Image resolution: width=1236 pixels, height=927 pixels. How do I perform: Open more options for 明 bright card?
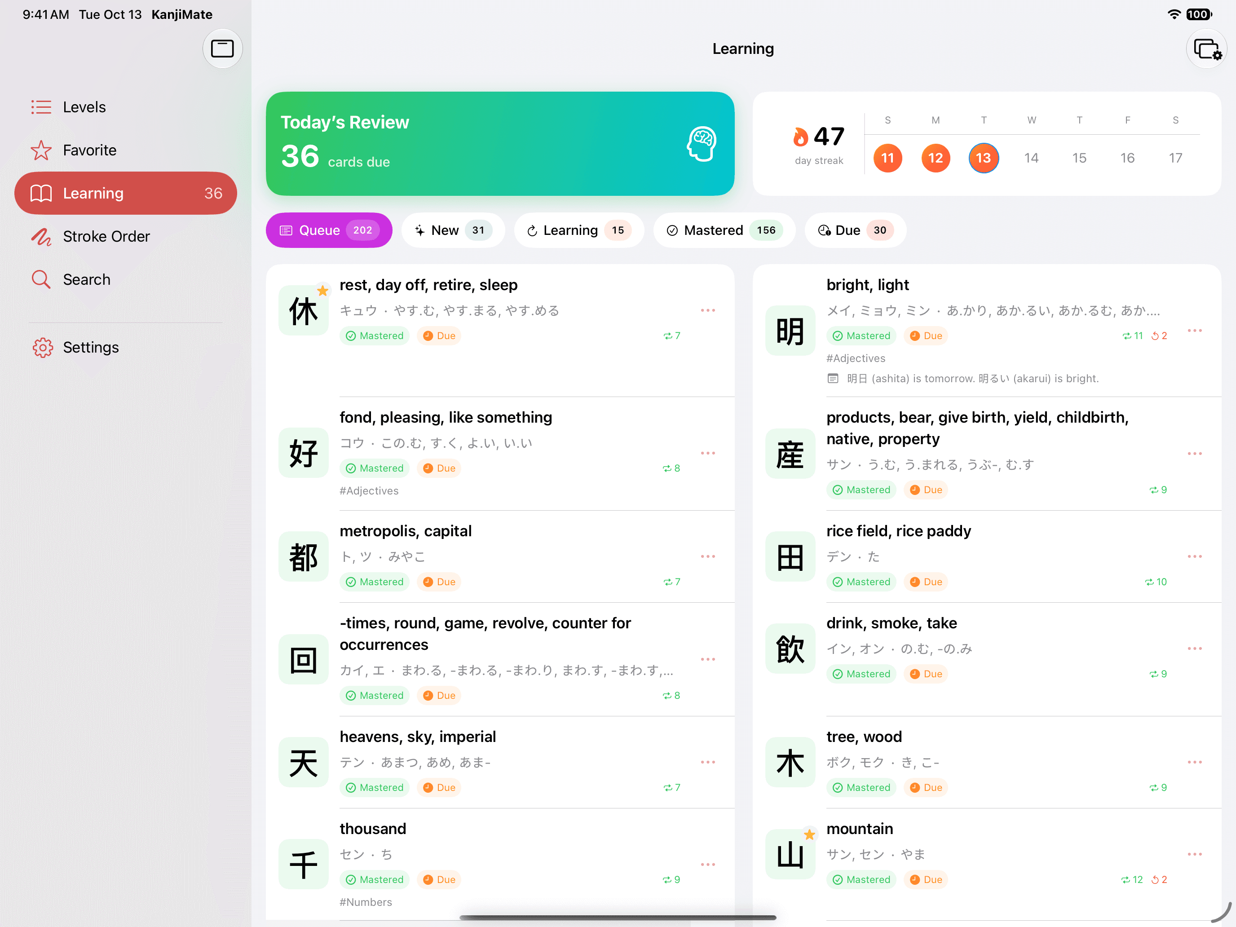[1195, 331]
